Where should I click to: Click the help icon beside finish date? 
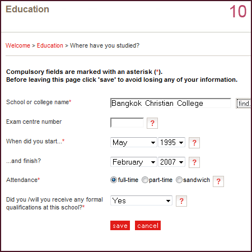coord(194,162)
